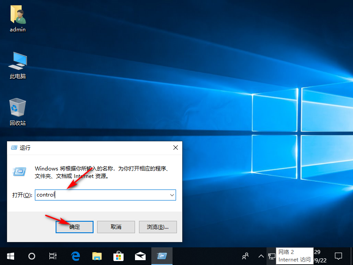Click the network icon in system tray
Viewport: 353px width, 265px height.
coord(271,256)
